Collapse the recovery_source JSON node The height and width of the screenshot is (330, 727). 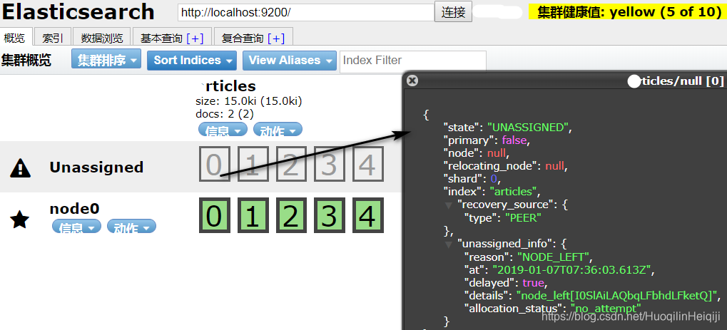pos(448,205)
